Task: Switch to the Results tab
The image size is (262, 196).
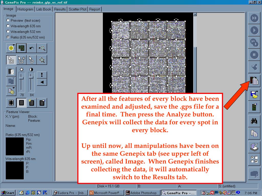Action: coord(60,9)
